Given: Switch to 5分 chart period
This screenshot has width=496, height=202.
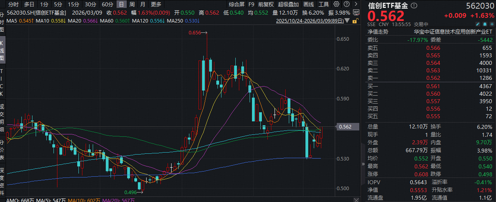Looking at the screenshot, I should [x=58, y=4].
